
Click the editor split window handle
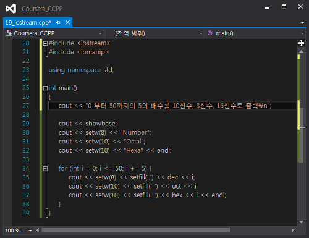pyautogui.click(x=301, y=43)
